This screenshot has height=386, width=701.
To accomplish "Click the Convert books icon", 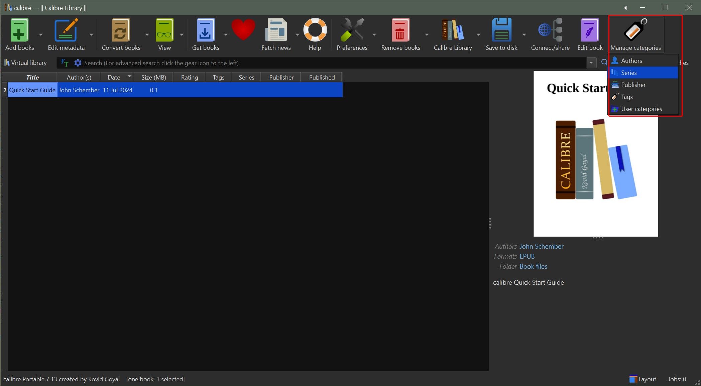I will [x=120, y=31].
